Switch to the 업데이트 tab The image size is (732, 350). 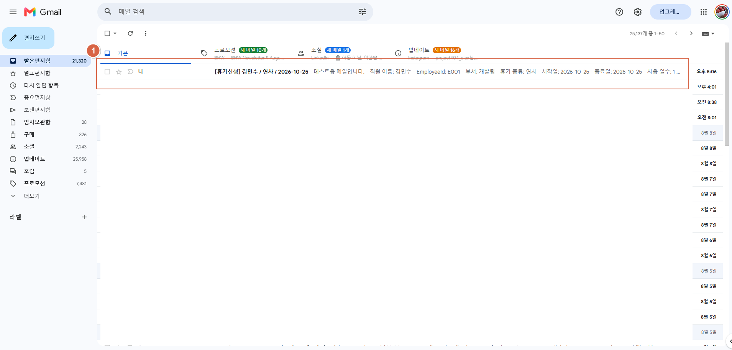(x=437, y=53)
